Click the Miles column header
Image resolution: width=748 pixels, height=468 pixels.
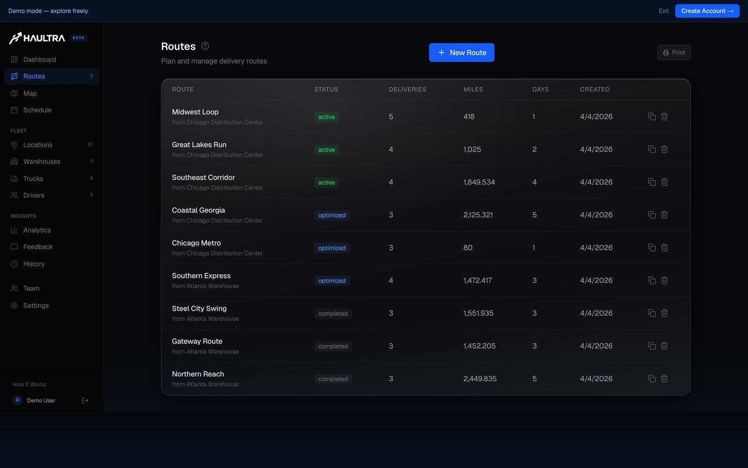pyautogui.click(x=473, y=89)
